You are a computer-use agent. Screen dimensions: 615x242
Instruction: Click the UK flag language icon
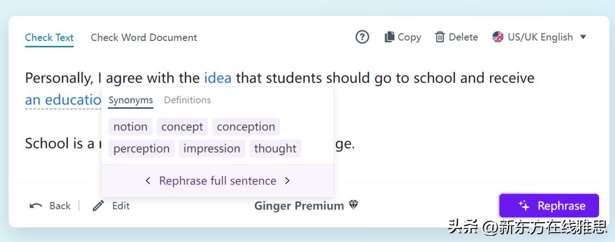click(x=498, y=37)
